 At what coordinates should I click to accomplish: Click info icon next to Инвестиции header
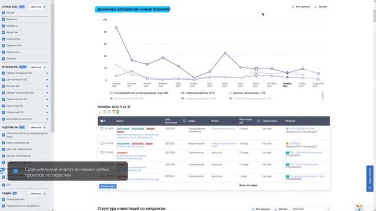click(258, 121)
